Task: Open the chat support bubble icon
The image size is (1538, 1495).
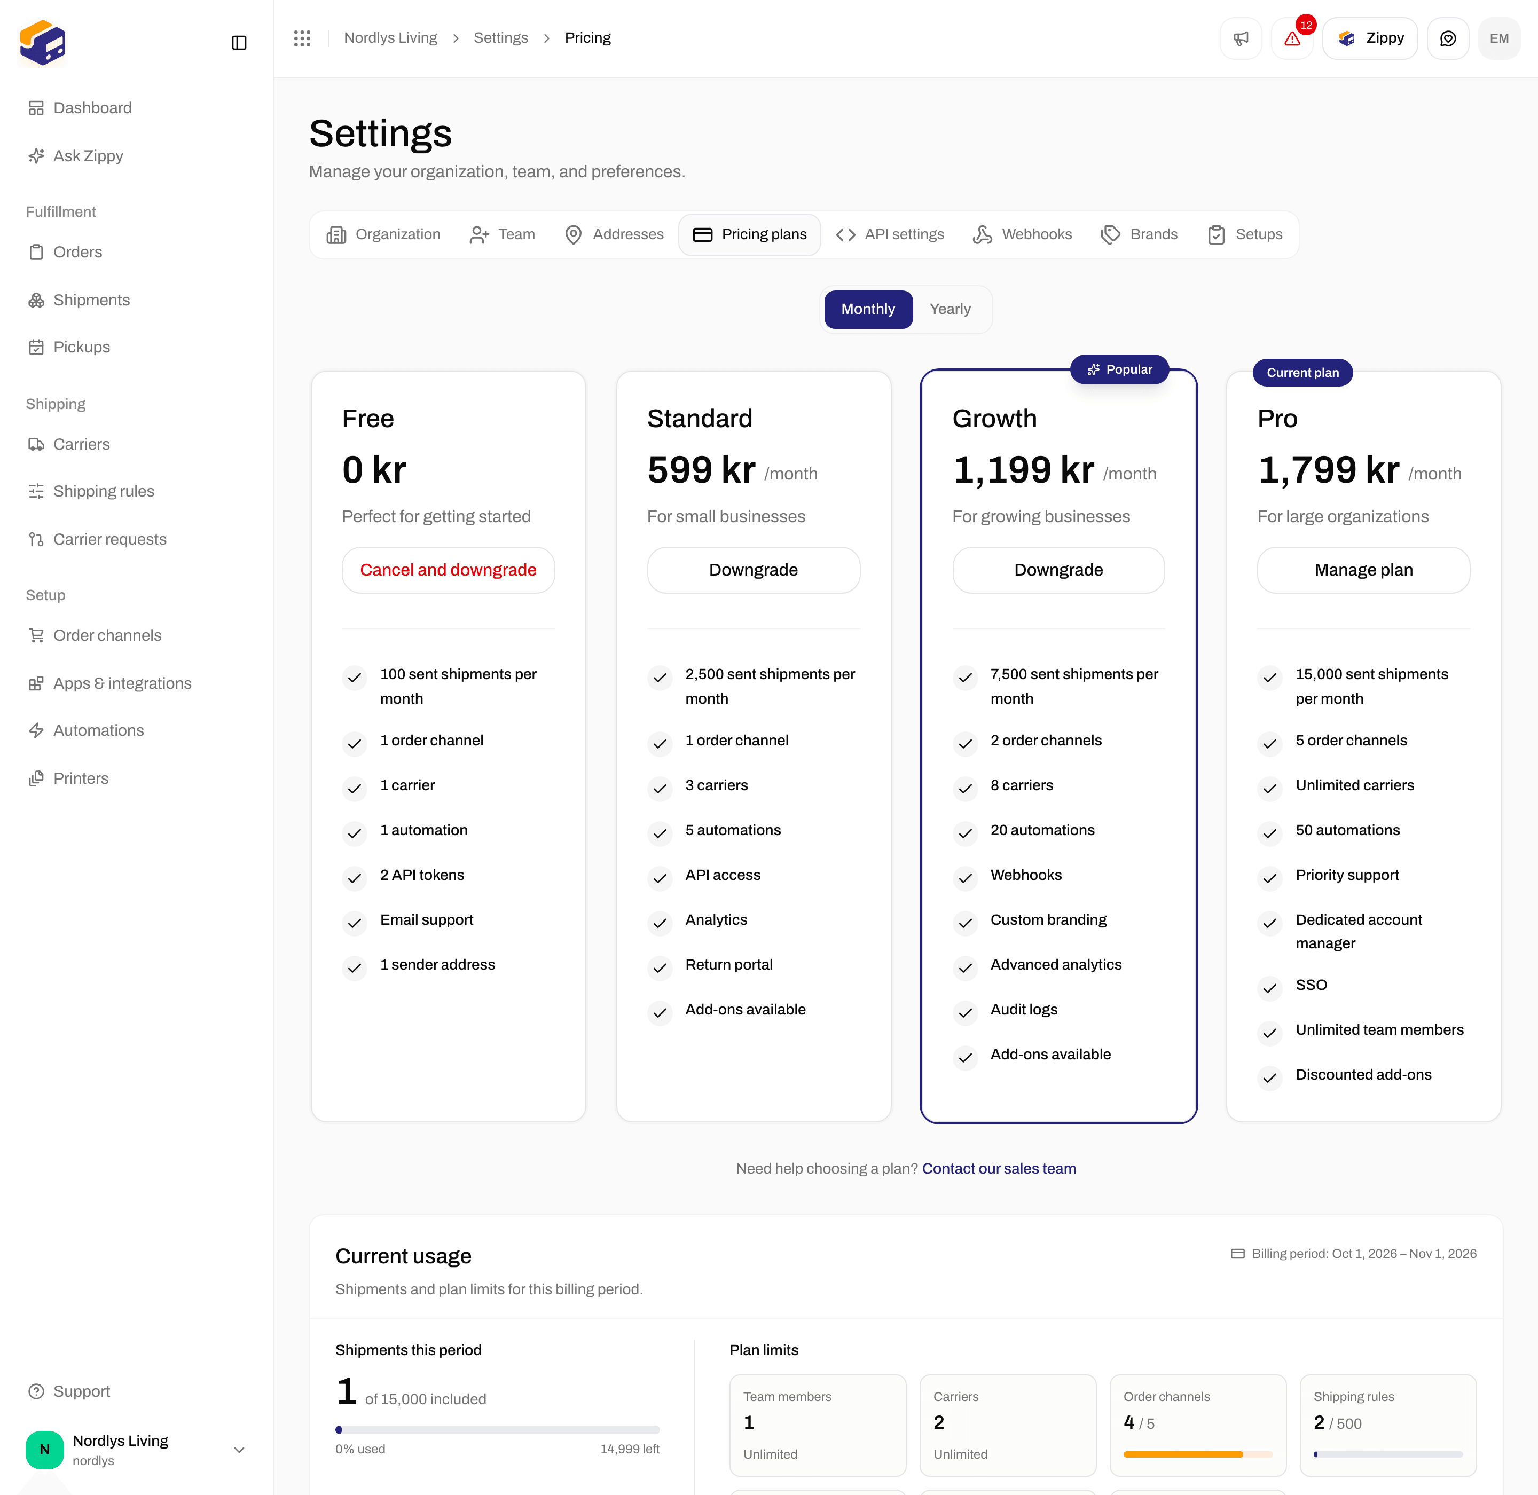Action: [1448, 38]
